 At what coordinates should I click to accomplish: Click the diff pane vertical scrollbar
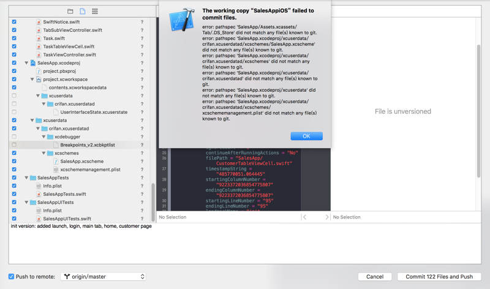(478, 111)
